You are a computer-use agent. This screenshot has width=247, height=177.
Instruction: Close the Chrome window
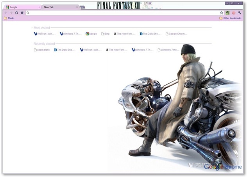[x=239, y=3]
